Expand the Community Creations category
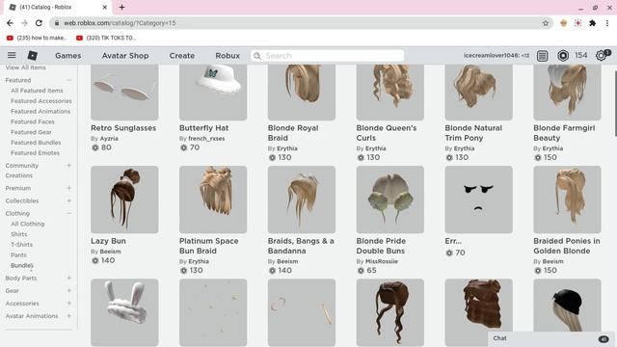 point(68,166)
